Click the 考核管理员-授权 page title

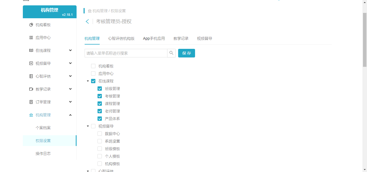pyautogui.click(x=114, y=21)
